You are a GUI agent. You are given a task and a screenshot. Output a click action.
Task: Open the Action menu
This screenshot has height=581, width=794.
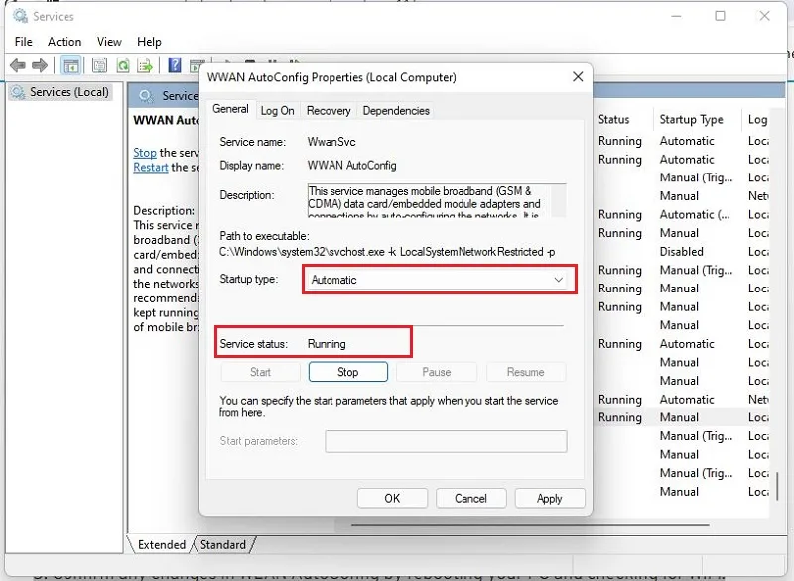click(65, 42)
